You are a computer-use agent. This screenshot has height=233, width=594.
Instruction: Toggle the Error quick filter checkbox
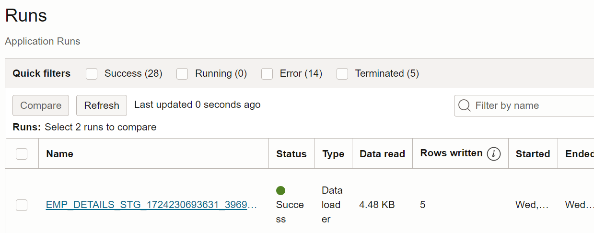[267, 74]
